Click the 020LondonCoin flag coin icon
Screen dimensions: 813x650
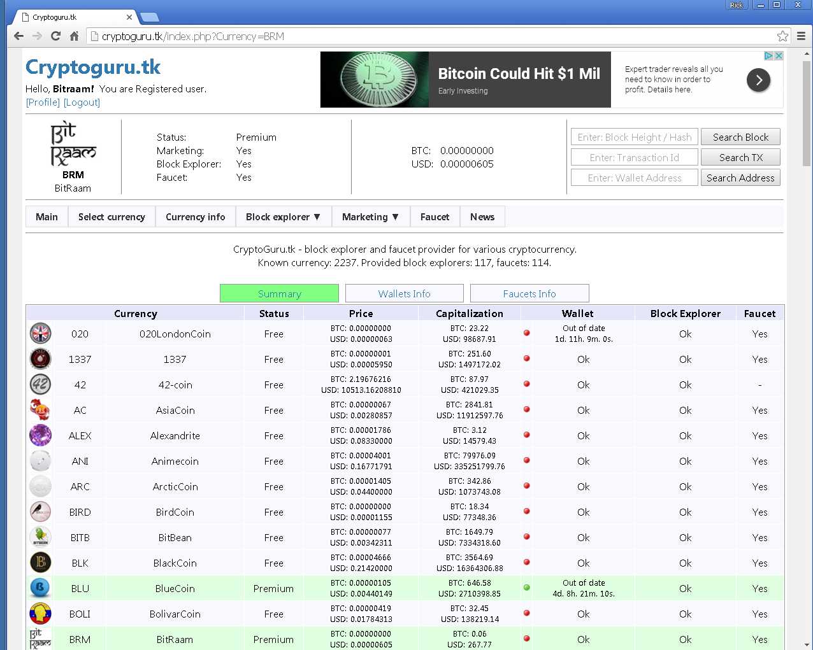tap(41, 333)
